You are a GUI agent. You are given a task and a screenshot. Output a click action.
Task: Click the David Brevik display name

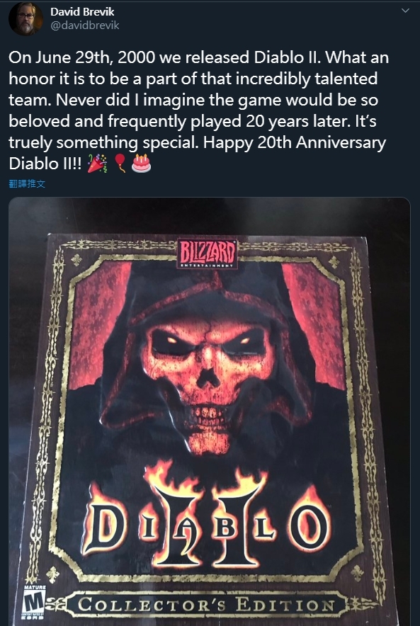coord(82,12)
